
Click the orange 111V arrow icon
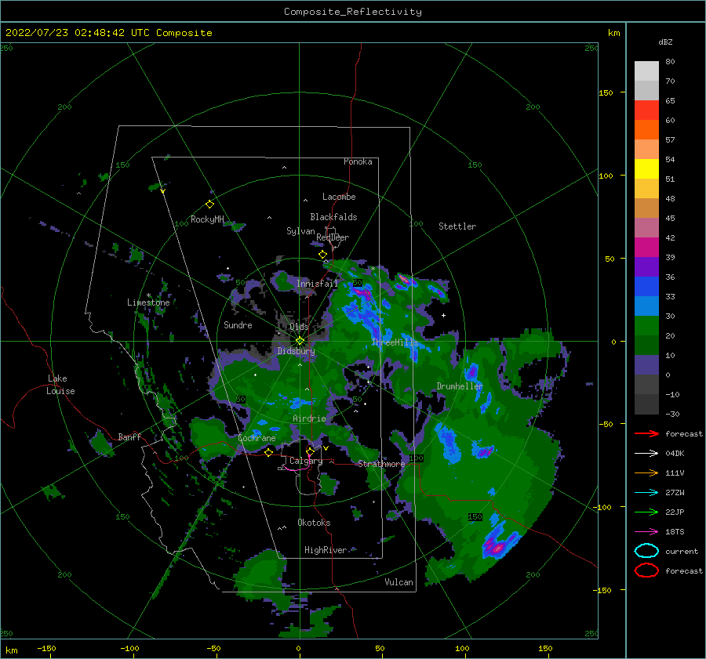[646, 473]
